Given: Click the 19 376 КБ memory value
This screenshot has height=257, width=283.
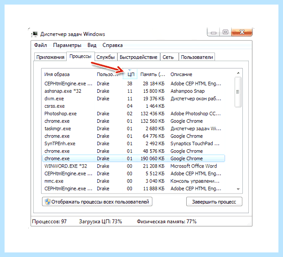Looking at the screenshot, I should 154,99.
